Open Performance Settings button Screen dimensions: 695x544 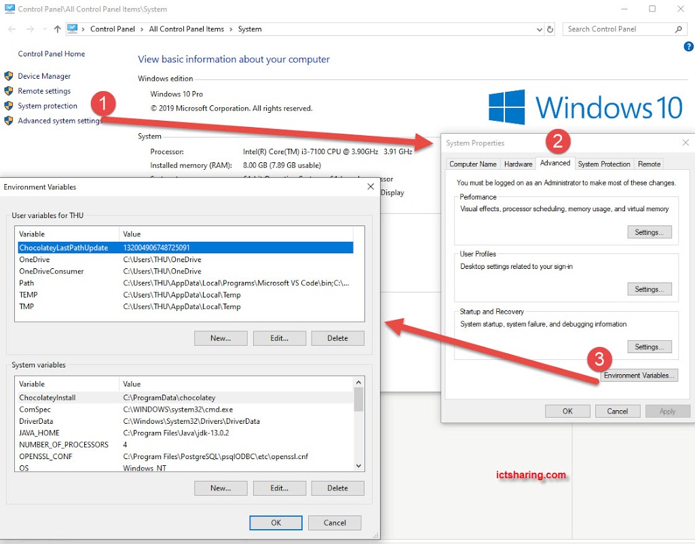[x=650, y=232]
